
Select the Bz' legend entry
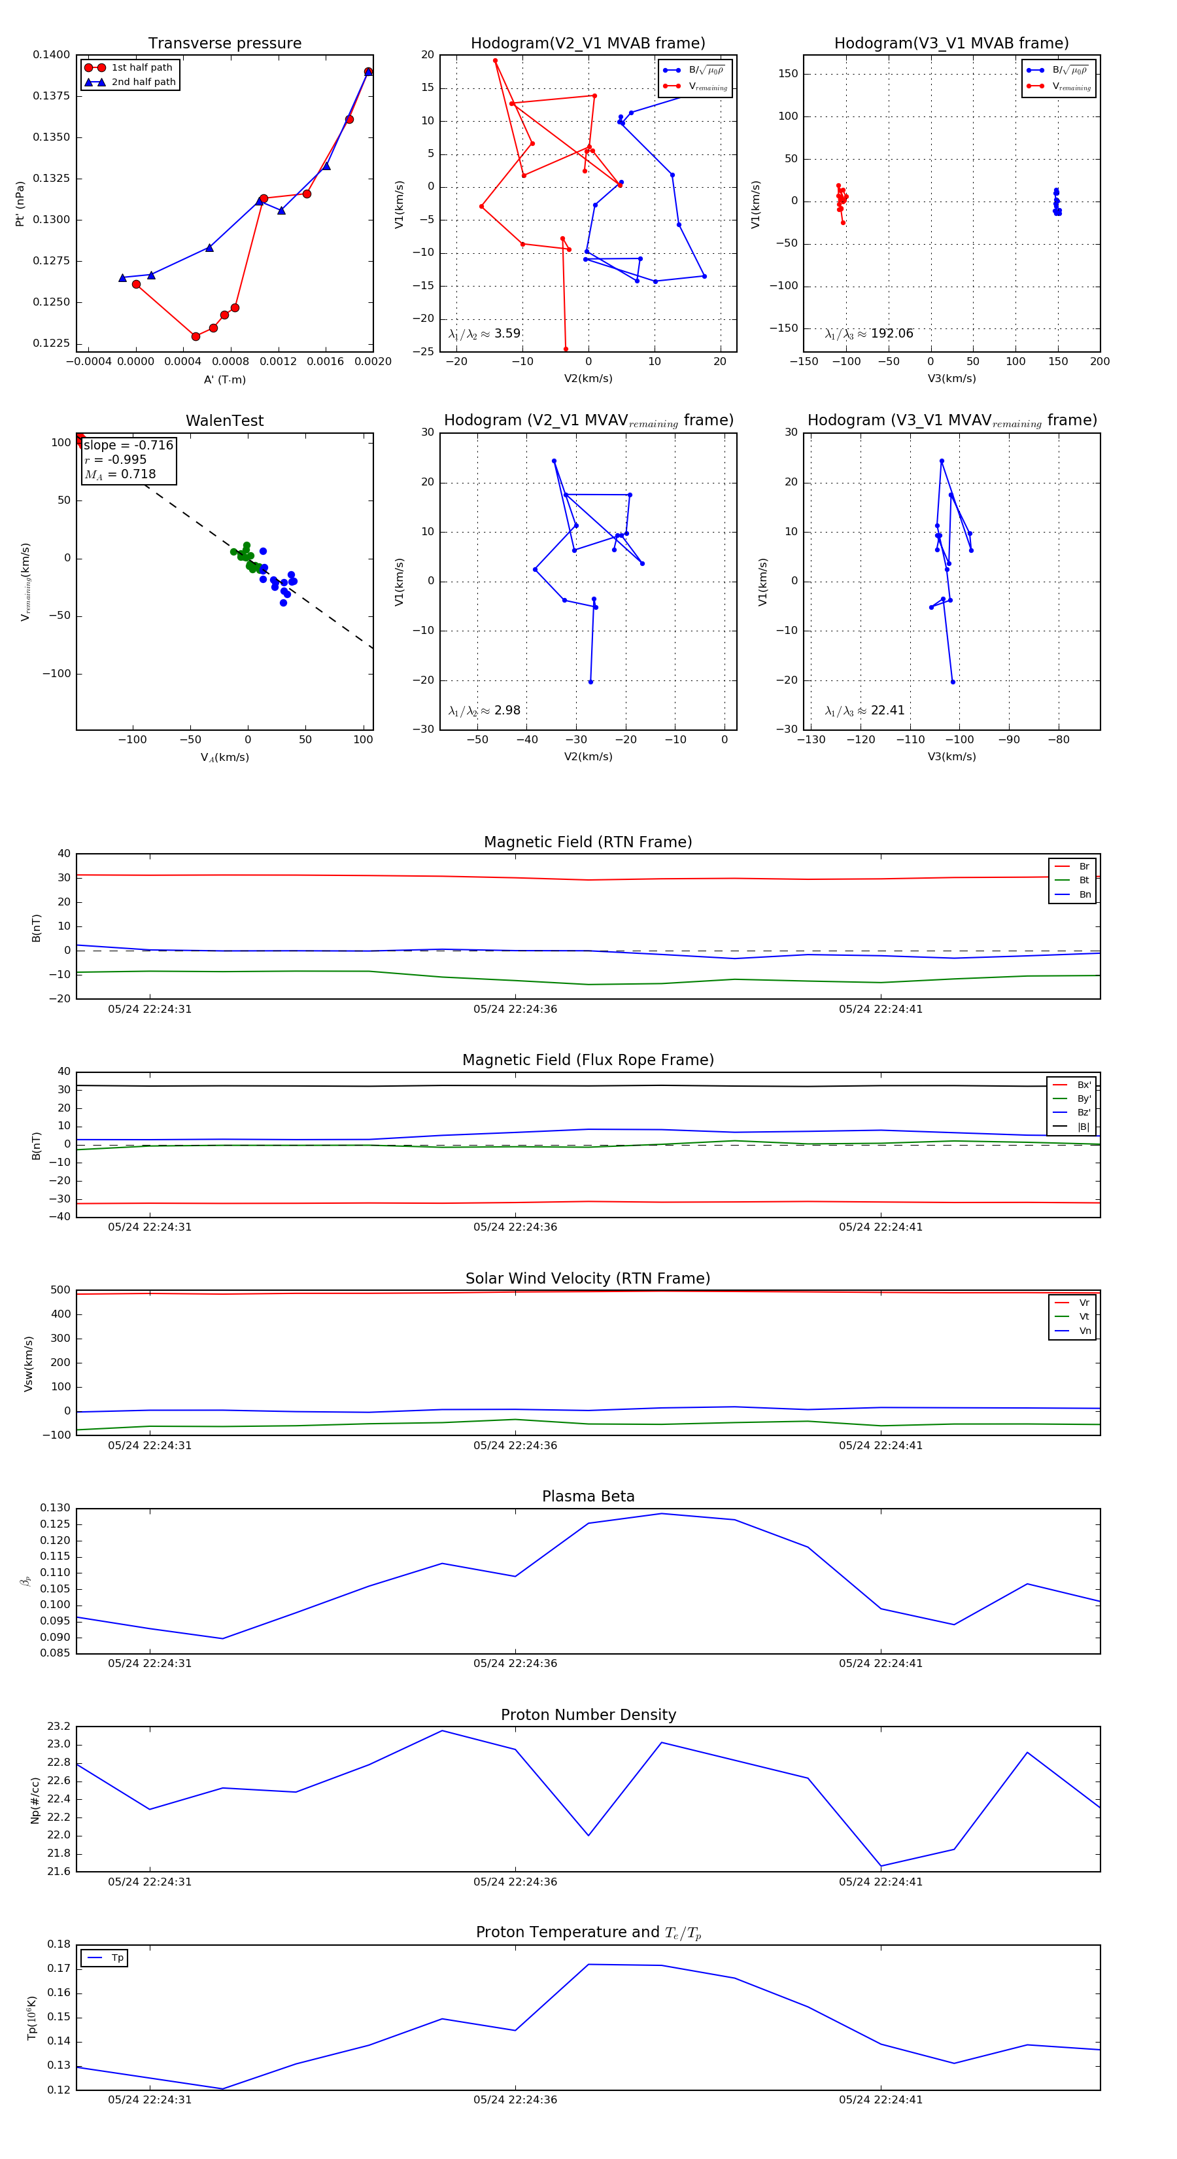coord(1072,1112)
